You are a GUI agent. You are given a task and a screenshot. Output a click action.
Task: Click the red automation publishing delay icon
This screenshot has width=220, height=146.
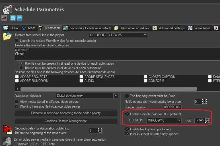click(7, 130)
